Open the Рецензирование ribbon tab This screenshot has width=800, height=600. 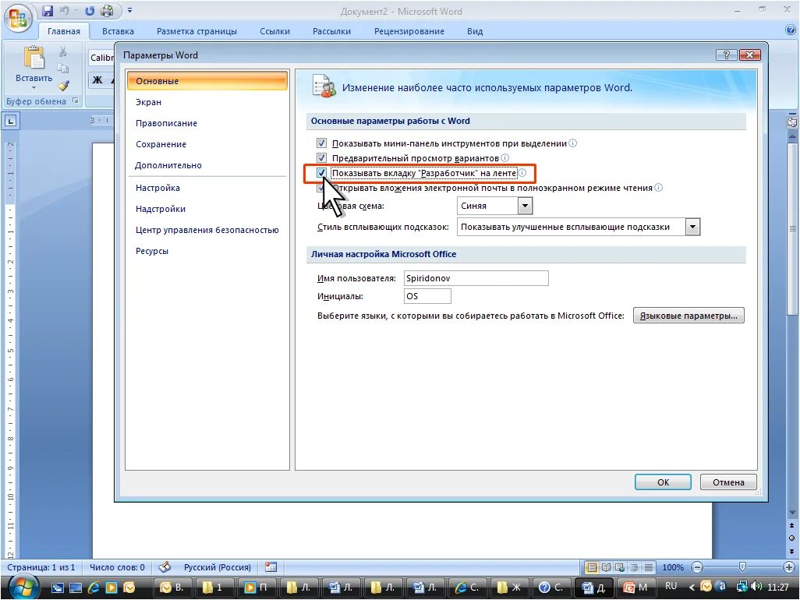coord(409,31)
